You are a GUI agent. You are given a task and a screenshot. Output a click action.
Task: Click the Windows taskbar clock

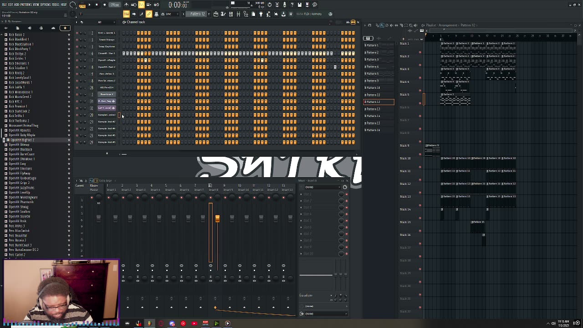pos(563,323)
